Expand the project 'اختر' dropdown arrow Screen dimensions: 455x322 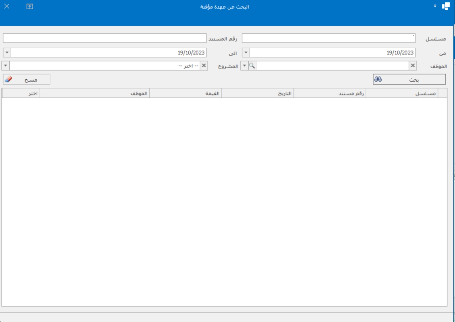click(5, 66)
